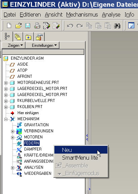The image size is (138, 194).
Task: Click the binoculars search icon
Action: pos(117,26)
